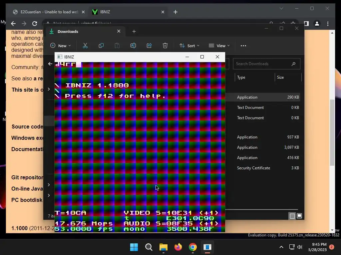Viewport: 341px width, 255px height.
Task: Switch to details view layout icon
Action: tap(292, 216)
